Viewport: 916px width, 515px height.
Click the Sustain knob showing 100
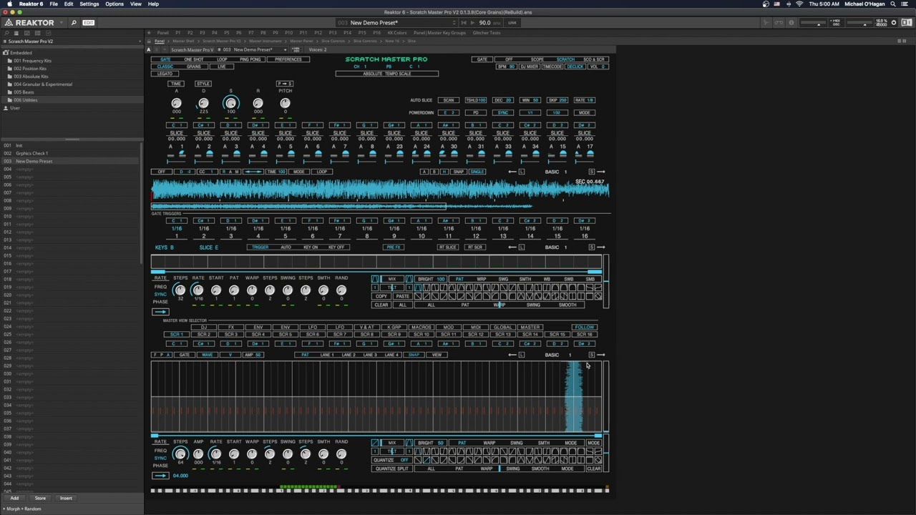click(230, 104)
